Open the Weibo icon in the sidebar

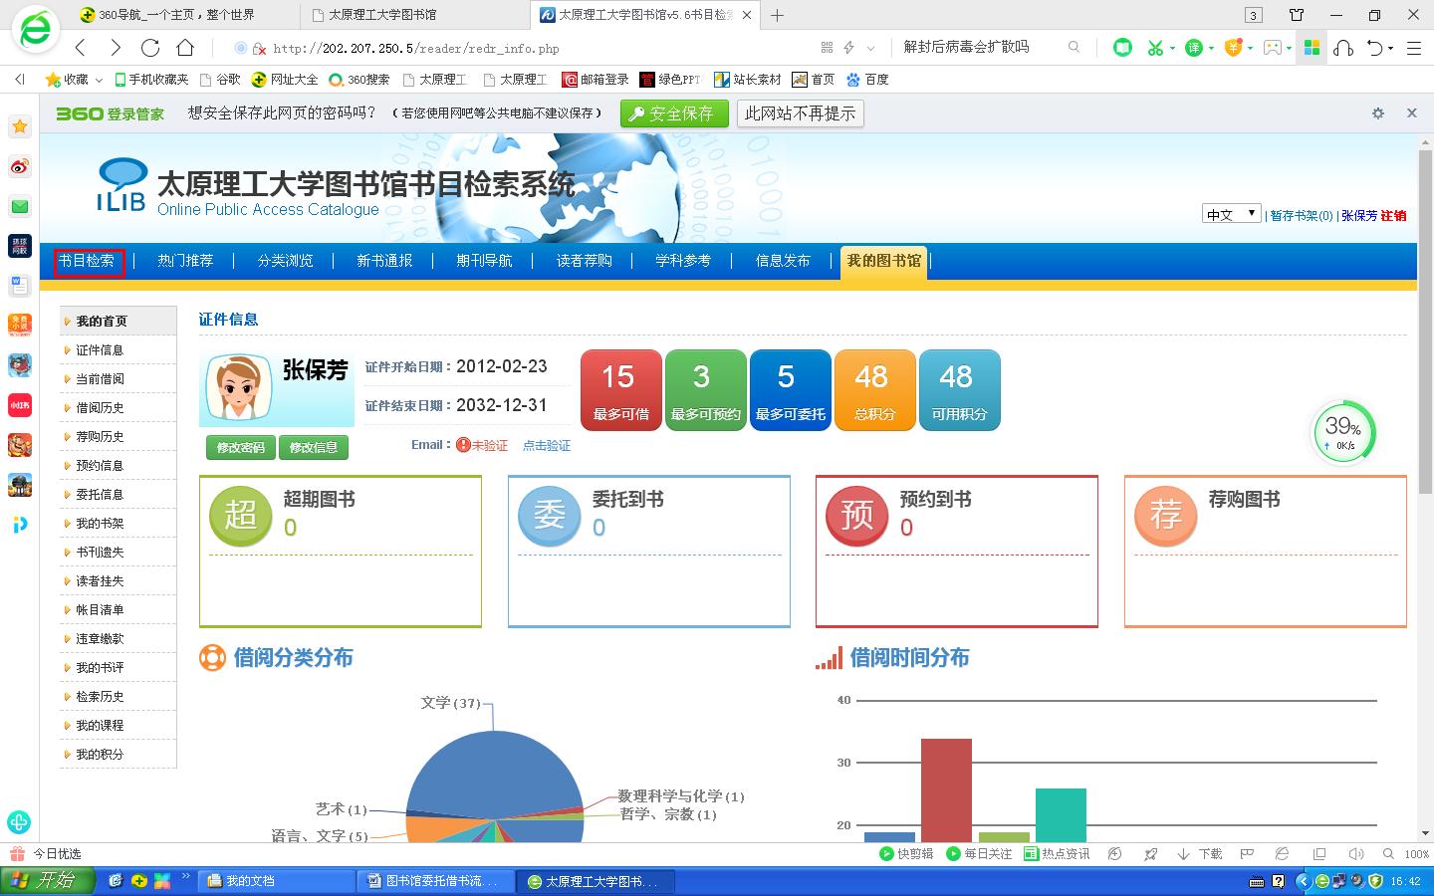point(20,166)
